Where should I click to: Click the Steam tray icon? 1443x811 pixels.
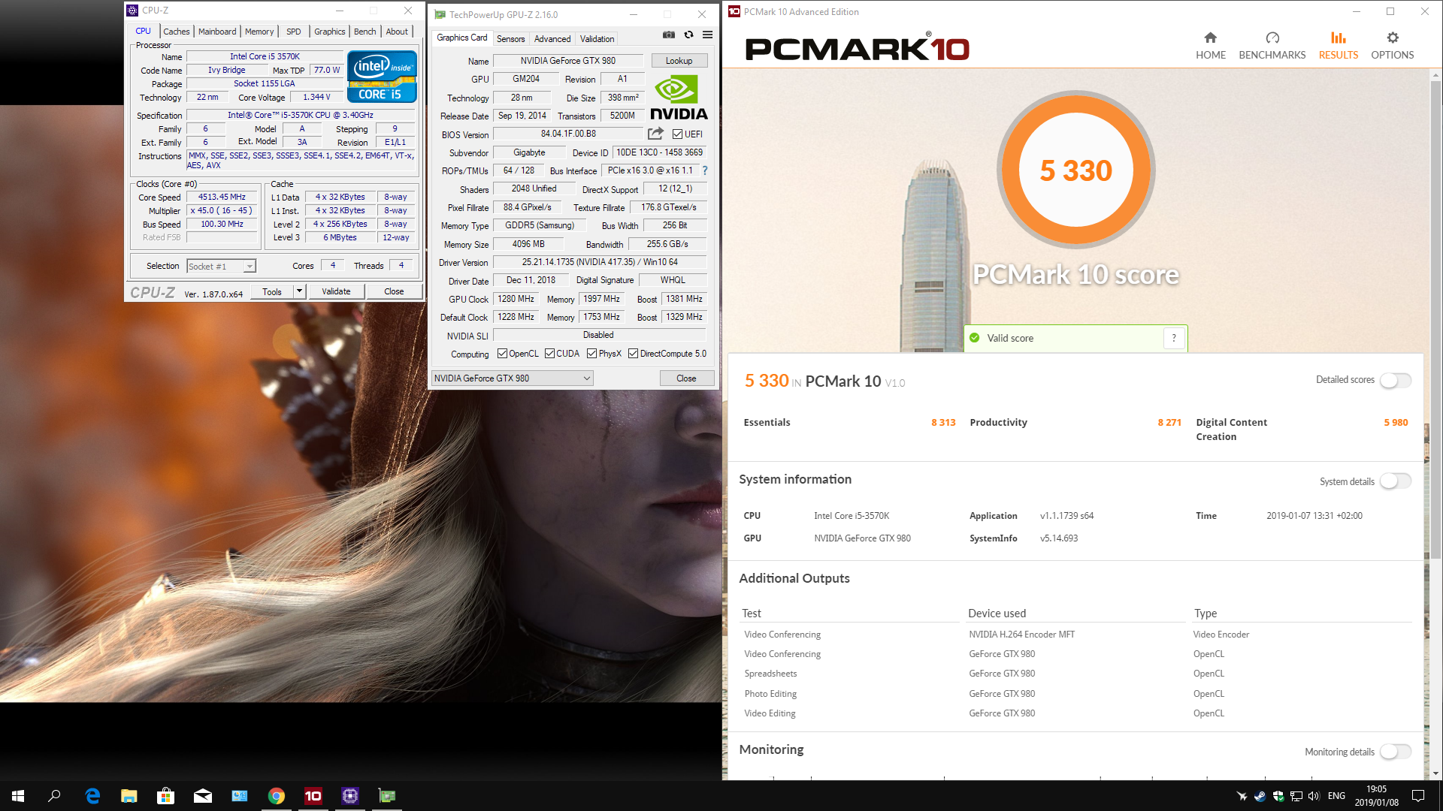pyautogui.click(x=1260, y=796)
